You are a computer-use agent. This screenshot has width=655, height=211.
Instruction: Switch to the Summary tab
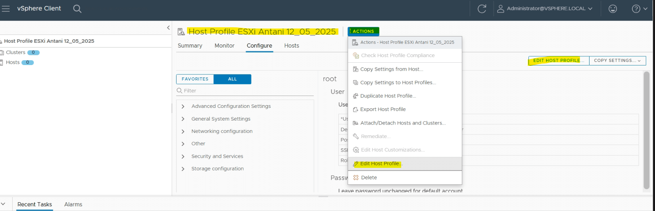click(190, 46)
